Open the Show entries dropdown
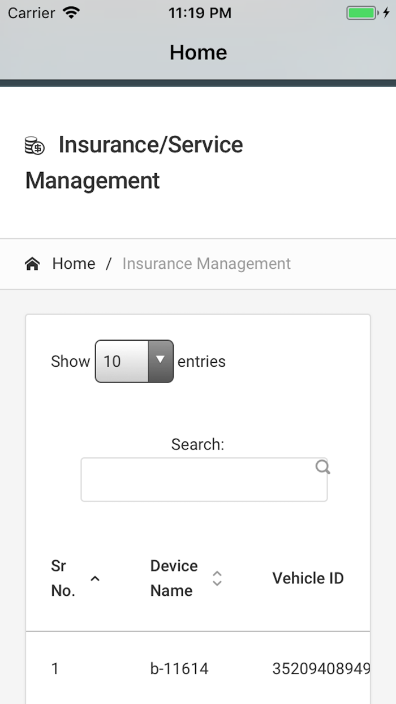396x704 pixels. (x=134, y=361)
